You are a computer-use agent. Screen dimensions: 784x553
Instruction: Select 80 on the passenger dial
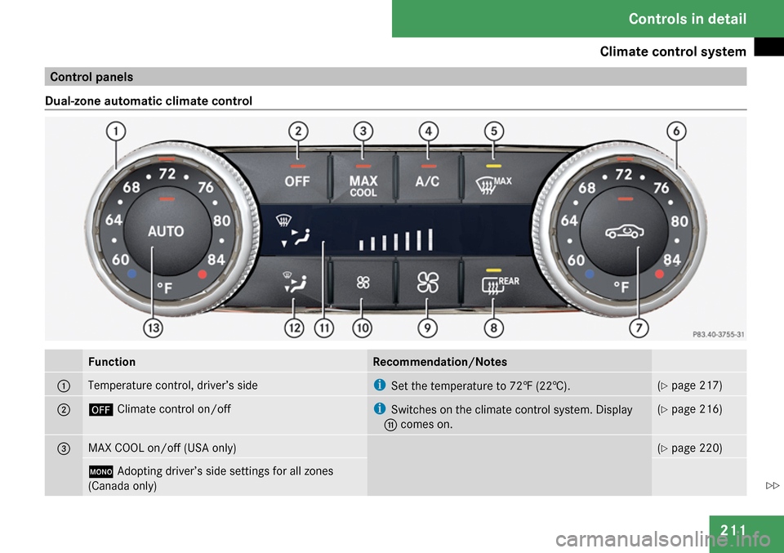(679, 221)
